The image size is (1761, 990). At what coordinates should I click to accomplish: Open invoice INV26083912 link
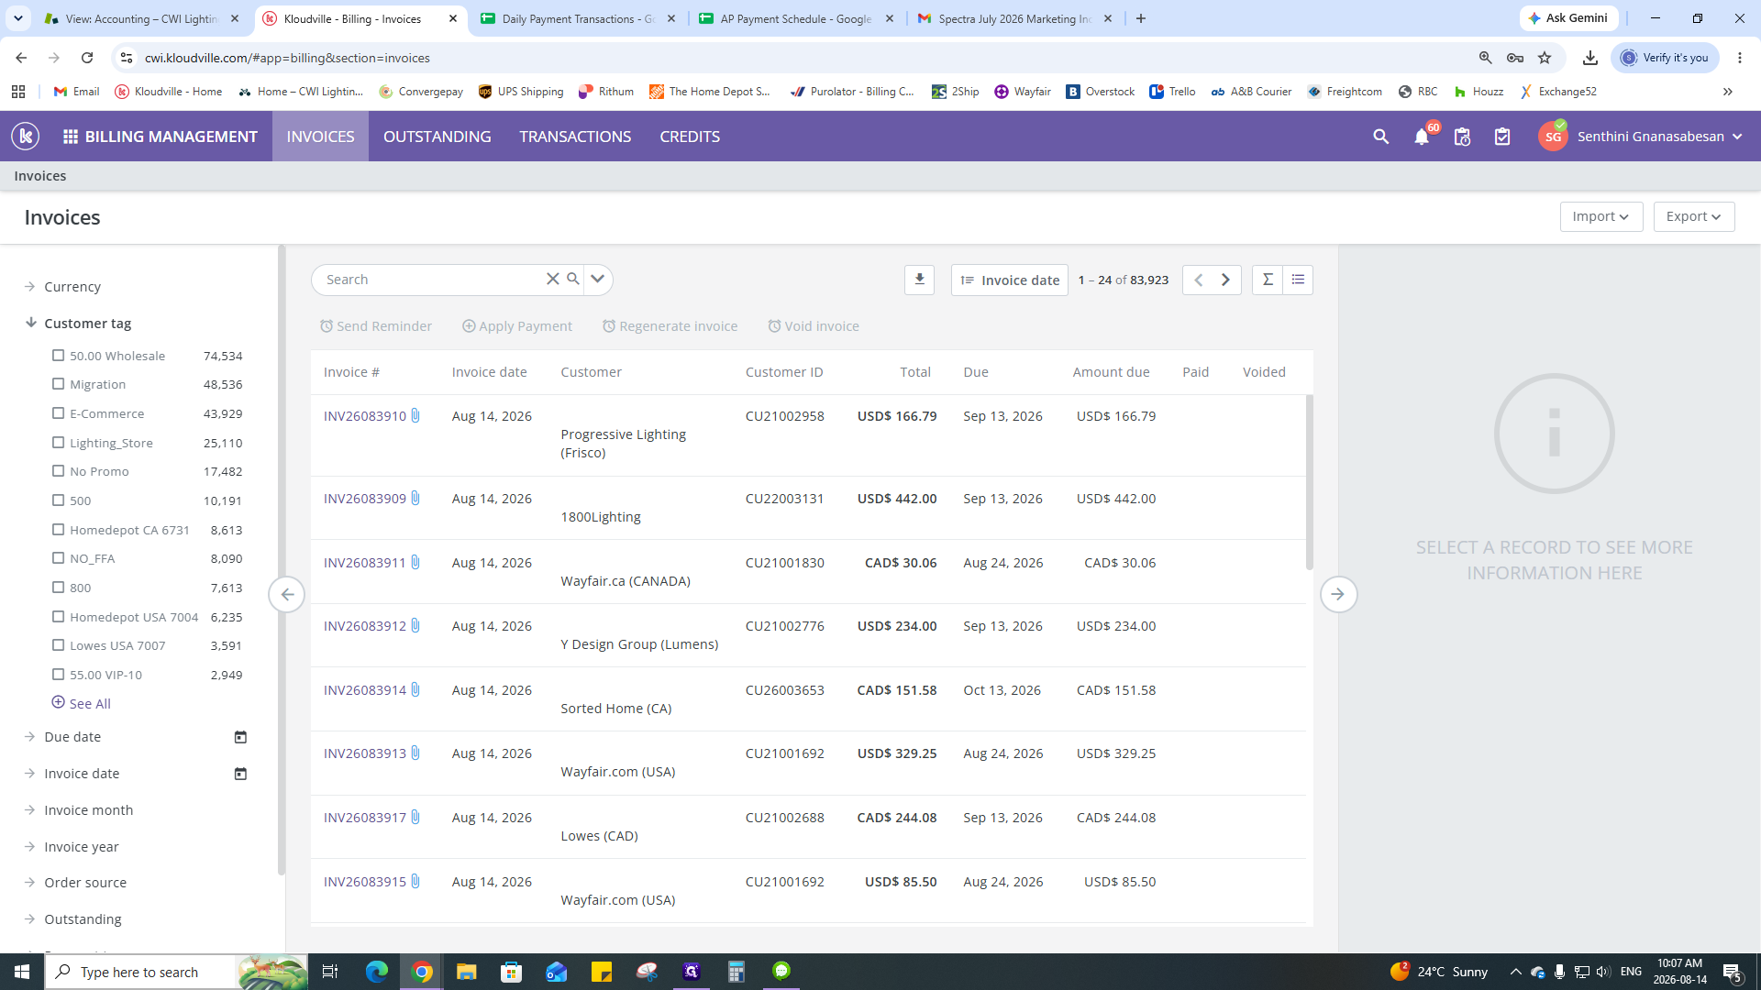(364, 626)
